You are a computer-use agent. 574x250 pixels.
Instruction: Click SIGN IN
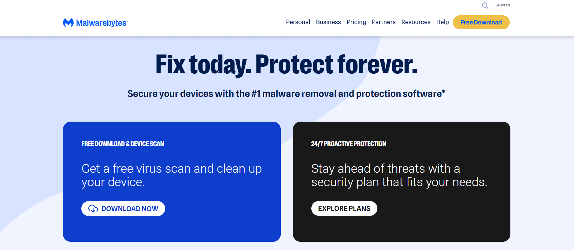[x=502, y=5]
